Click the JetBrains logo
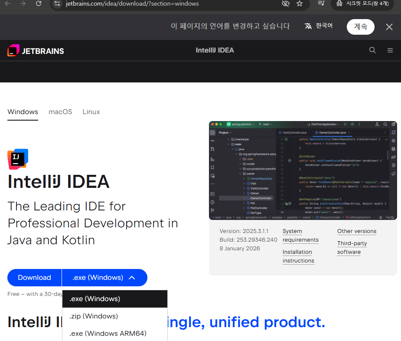 [x=36, y=50]
